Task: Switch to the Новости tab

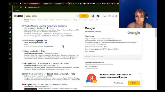Action: (x=59, y=20)
